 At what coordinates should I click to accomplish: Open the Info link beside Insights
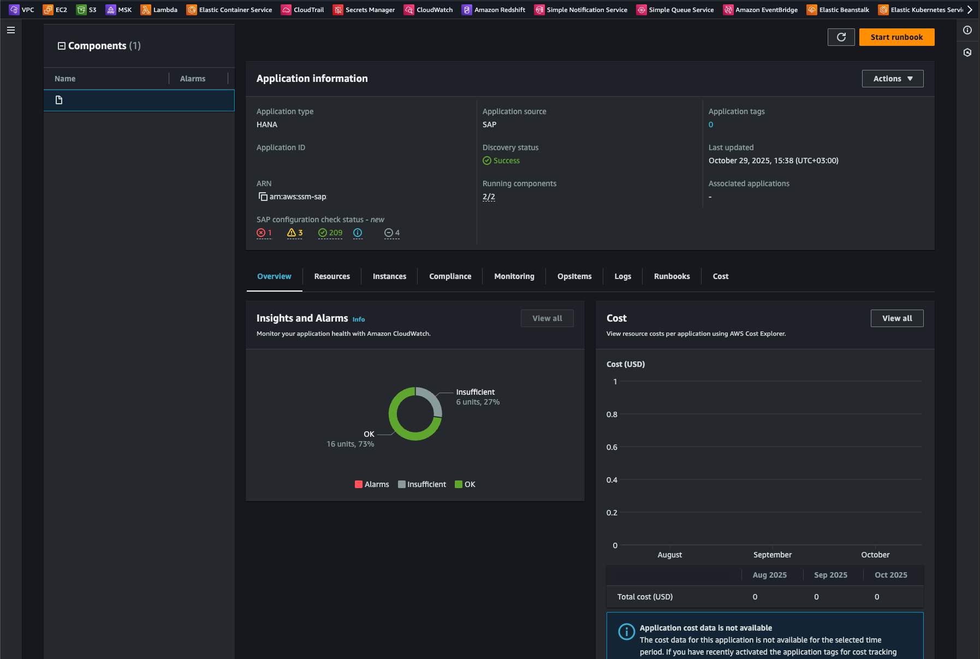point(359,320)
